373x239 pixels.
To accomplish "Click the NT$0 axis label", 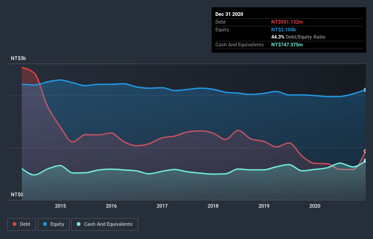I will pyautogui.click(x=17, y=194).
